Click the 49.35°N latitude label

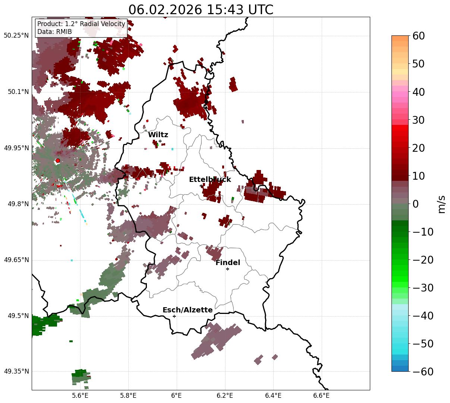(x=16, y=372)
